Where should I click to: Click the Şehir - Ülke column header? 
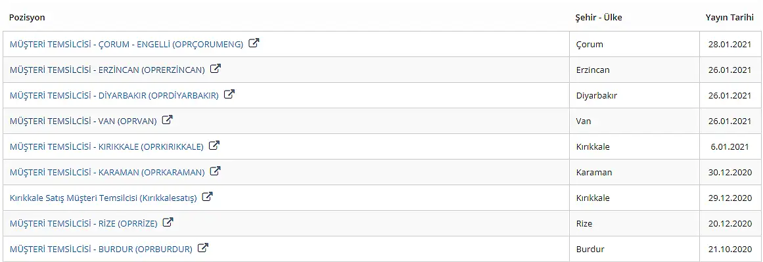[599, 18]
